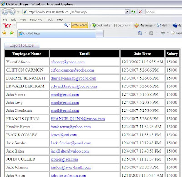
Task: Stop loading with red X icon
Action: pos(140,12)
